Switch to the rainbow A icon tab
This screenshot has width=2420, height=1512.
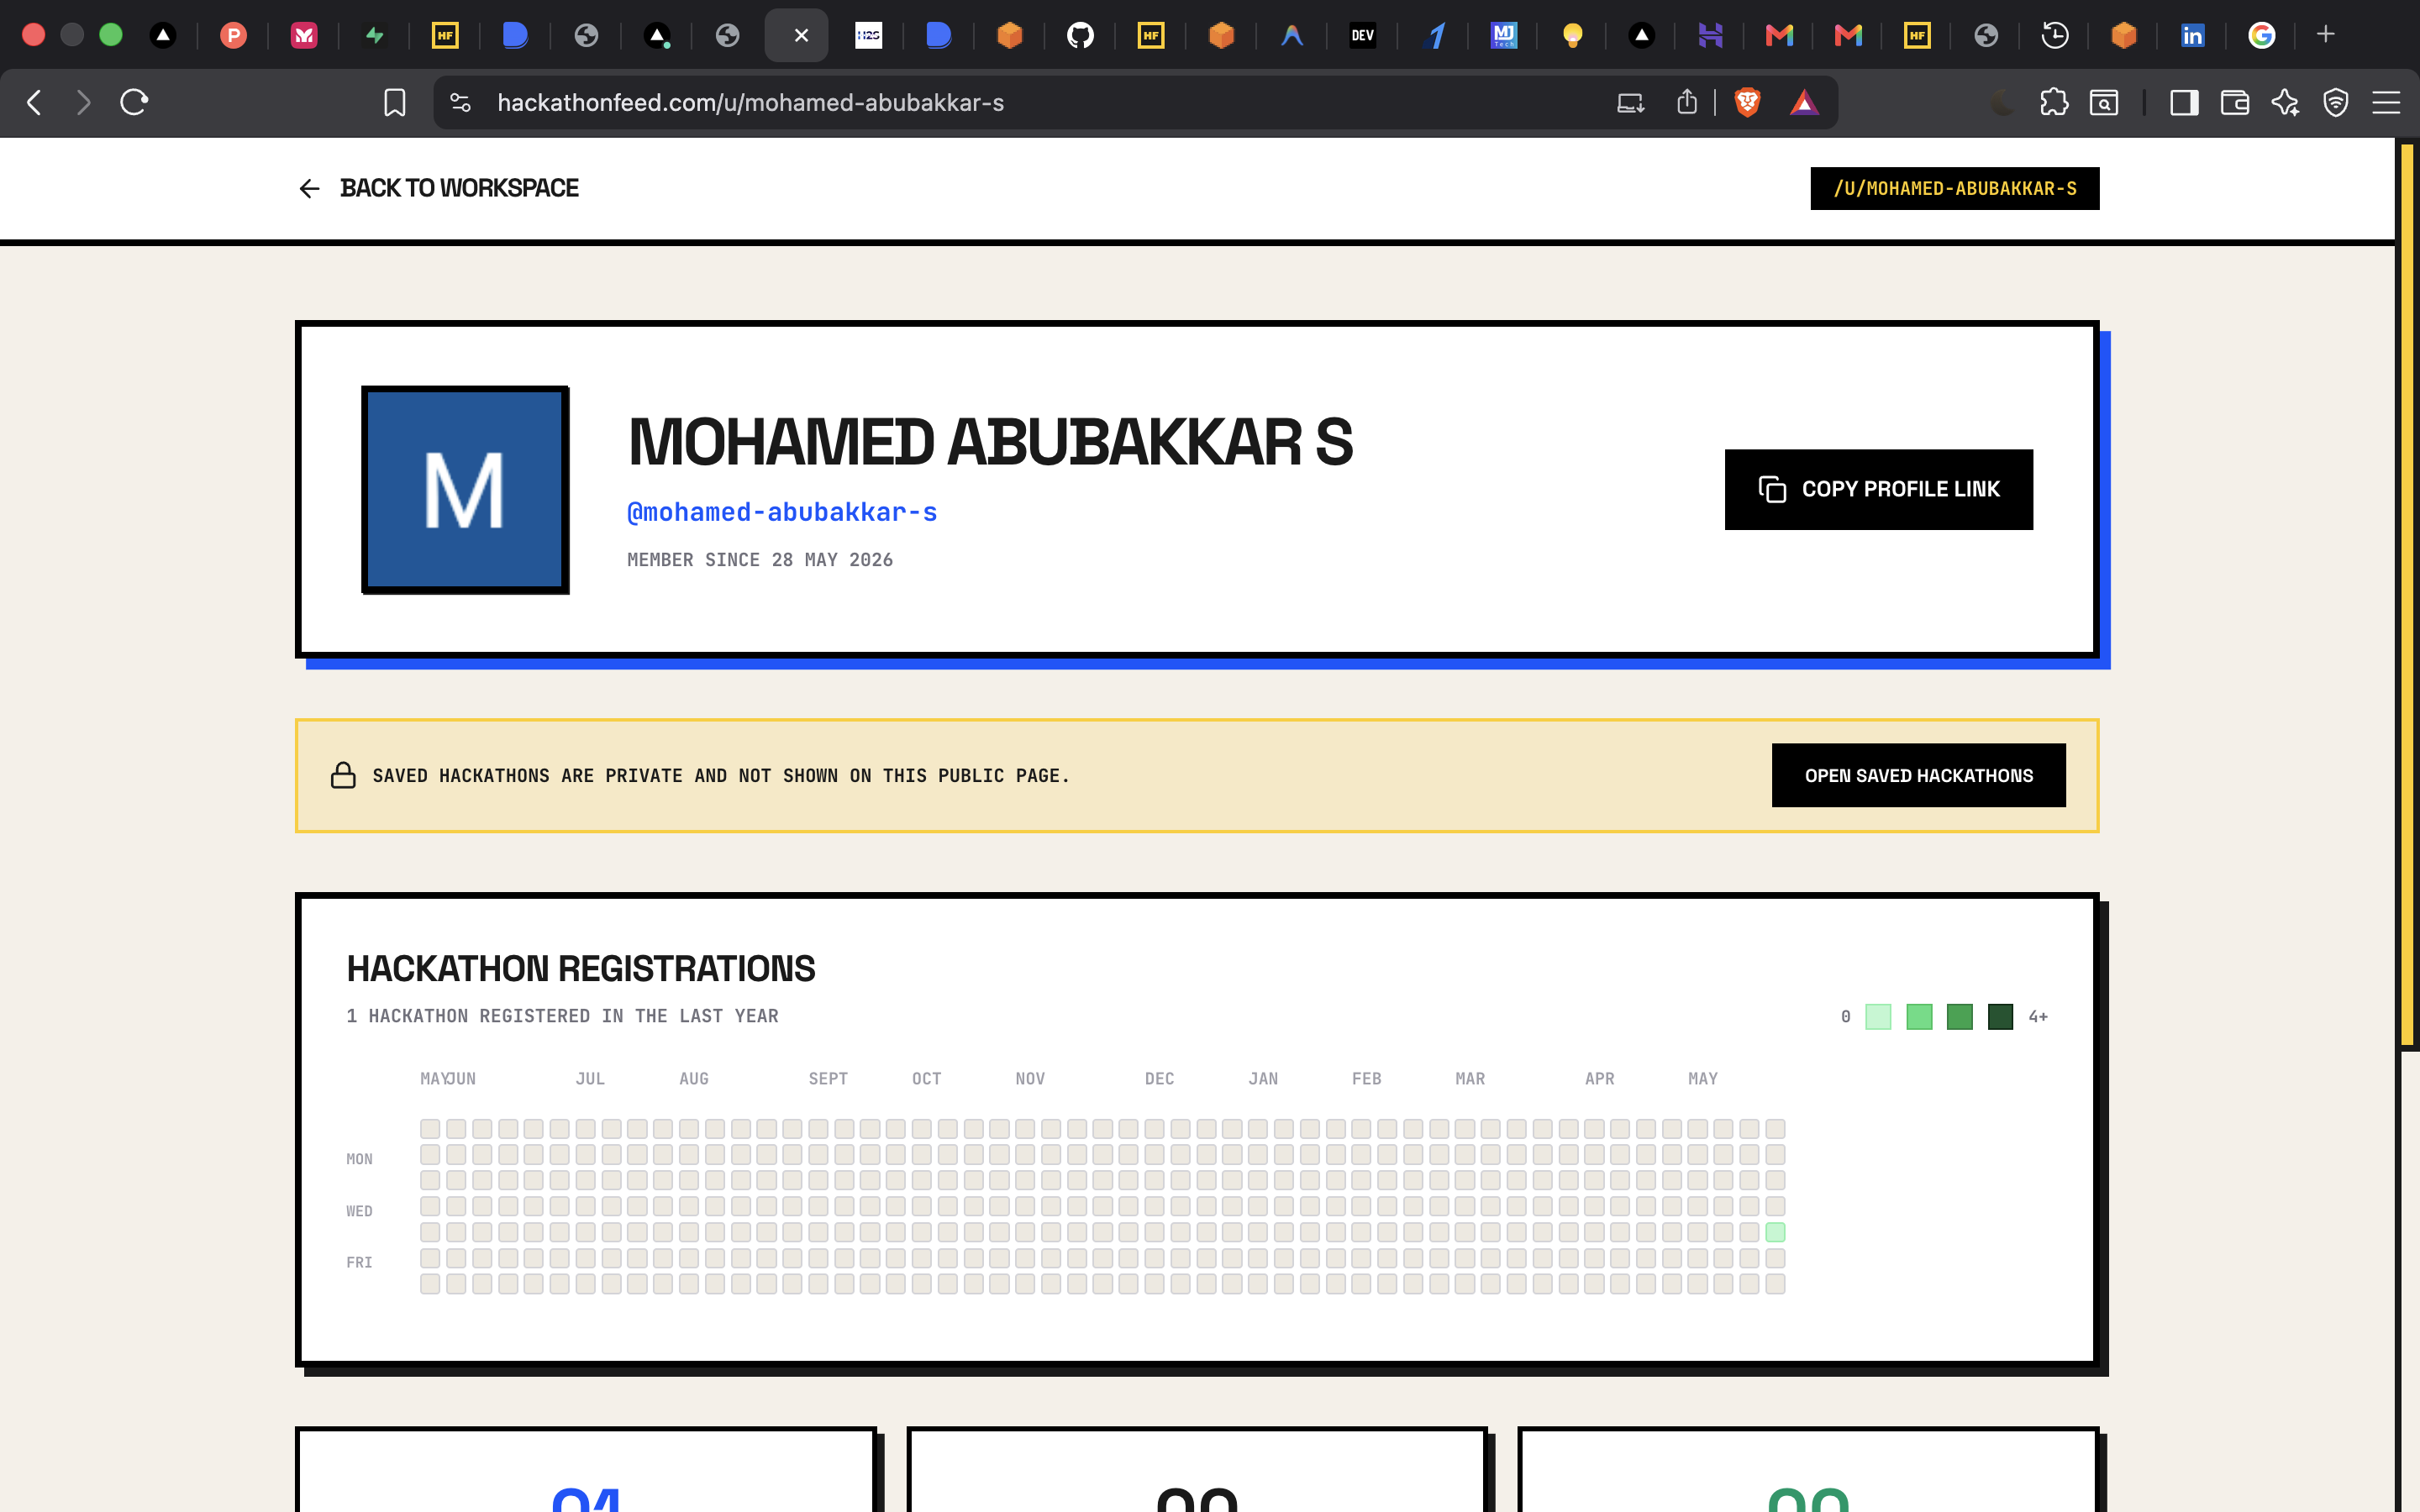(1292, 36)
